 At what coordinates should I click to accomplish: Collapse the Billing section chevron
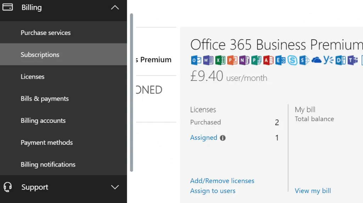115,7
